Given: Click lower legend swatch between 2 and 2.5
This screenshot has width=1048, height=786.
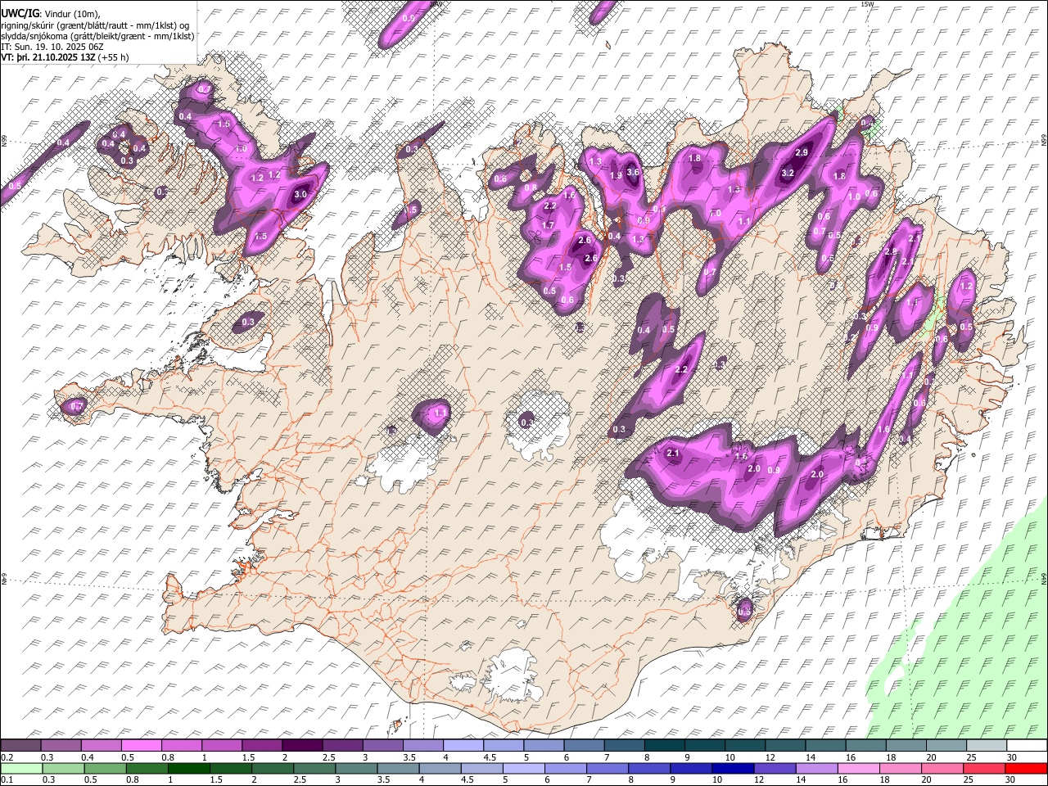Looking at the screenshot, I should [x=273, y=768].
